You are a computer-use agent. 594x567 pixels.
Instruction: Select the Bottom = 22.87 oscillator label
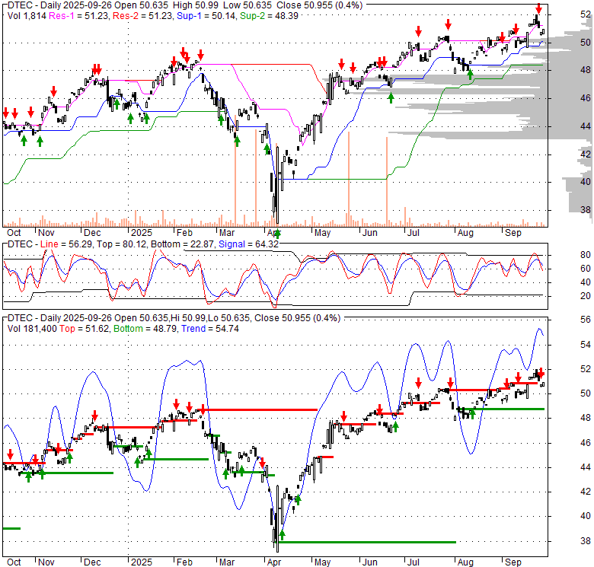click(183, 244)
